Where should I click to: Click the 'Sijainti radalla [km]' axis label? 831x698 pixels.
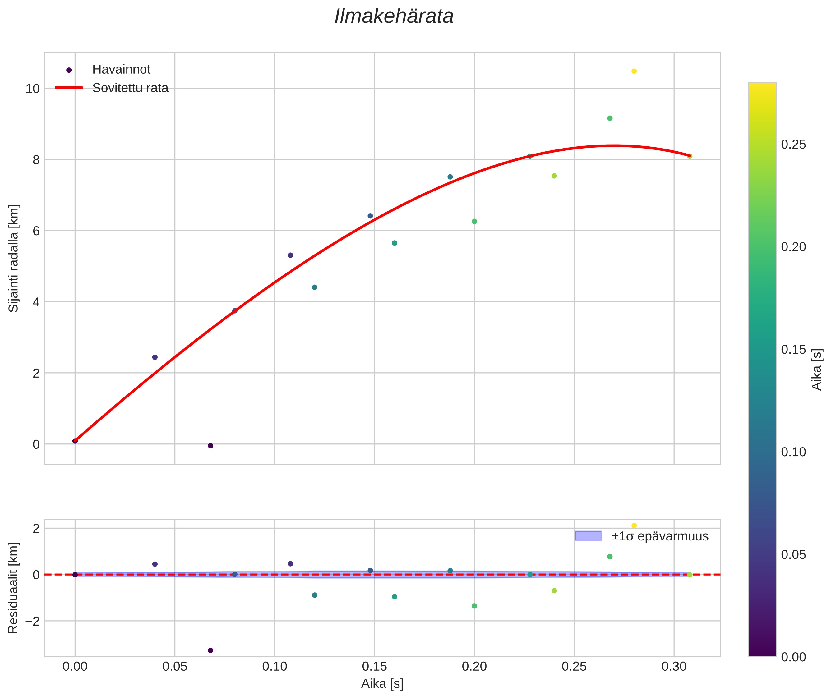click(13, 258)
